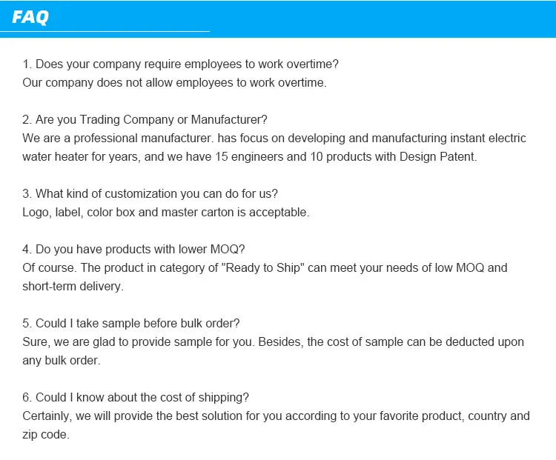Click the answer "Logo, label, color box"

coord(165,213)
